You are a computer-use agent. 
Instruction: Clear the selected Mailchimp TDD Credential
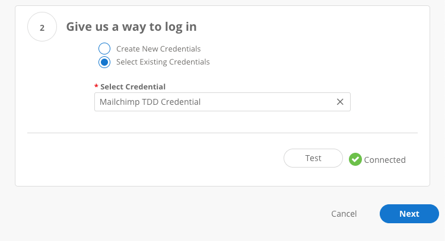[x=340, y=102]
